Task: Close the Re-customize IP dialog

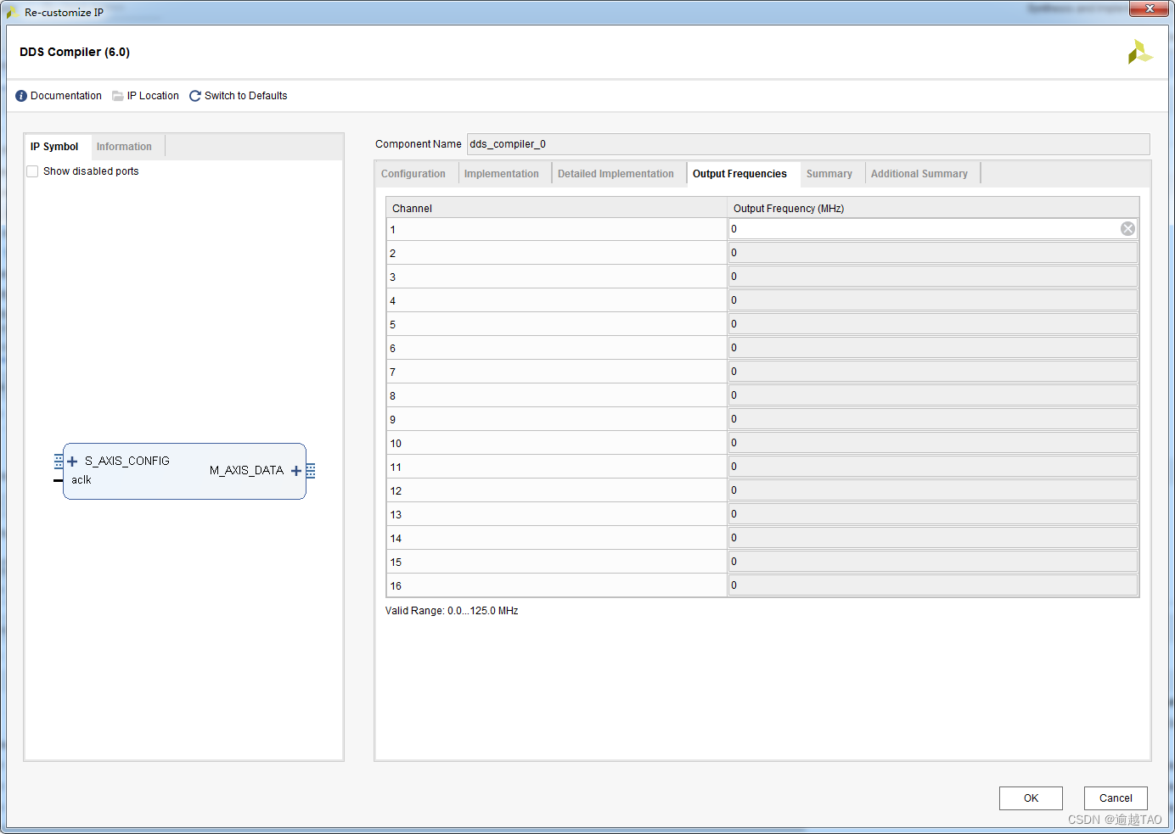Action: coord(1150,8)
